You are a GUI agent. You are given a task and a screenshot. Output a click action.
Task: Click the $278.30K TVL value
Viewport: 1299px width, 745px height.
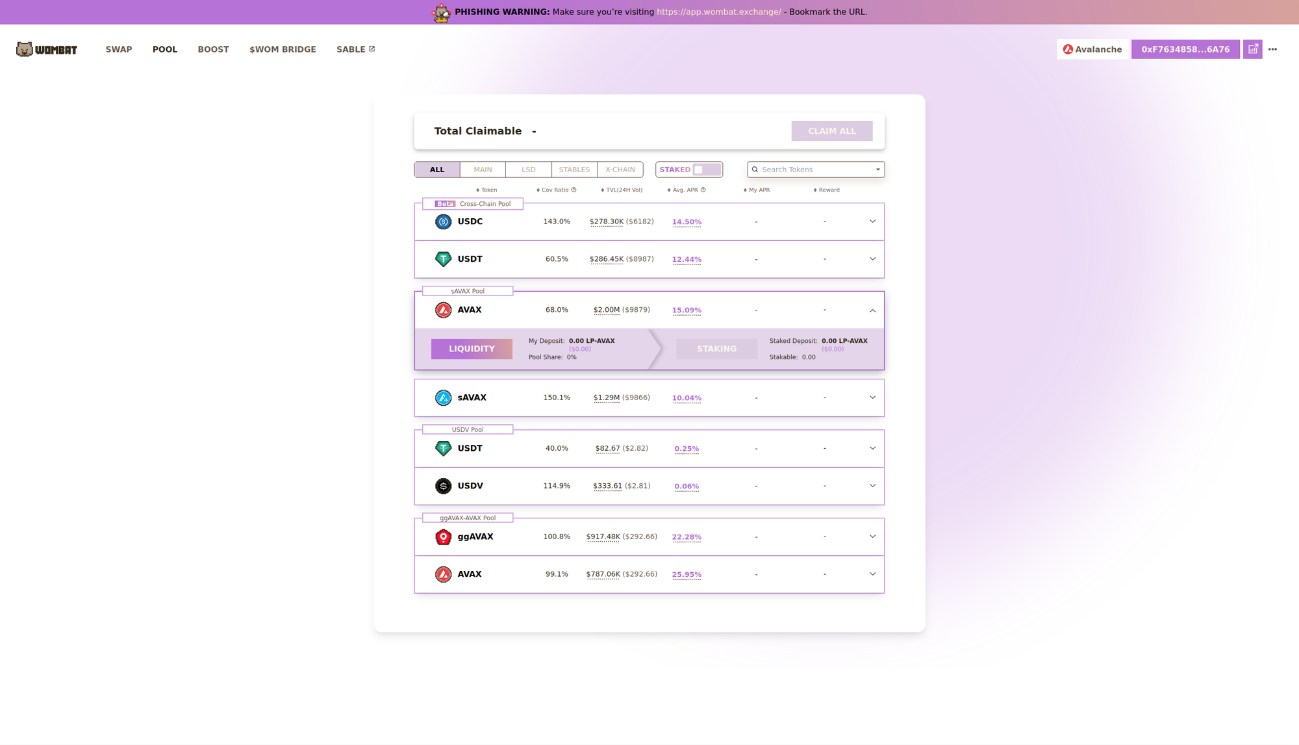click(x=607, y=221)
